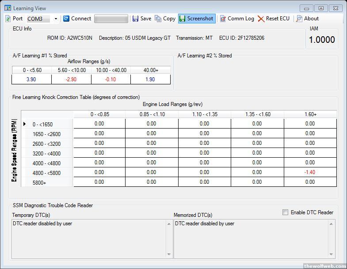Click the red X Reset ECU icon
This screenshot has height=269, width=347.
point(261,19)
